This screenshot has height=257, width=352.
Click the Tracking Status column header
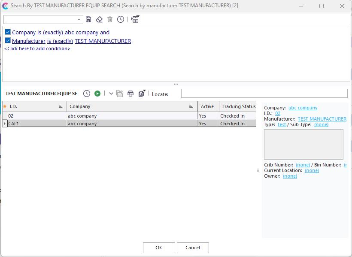(x=238, y=106)
